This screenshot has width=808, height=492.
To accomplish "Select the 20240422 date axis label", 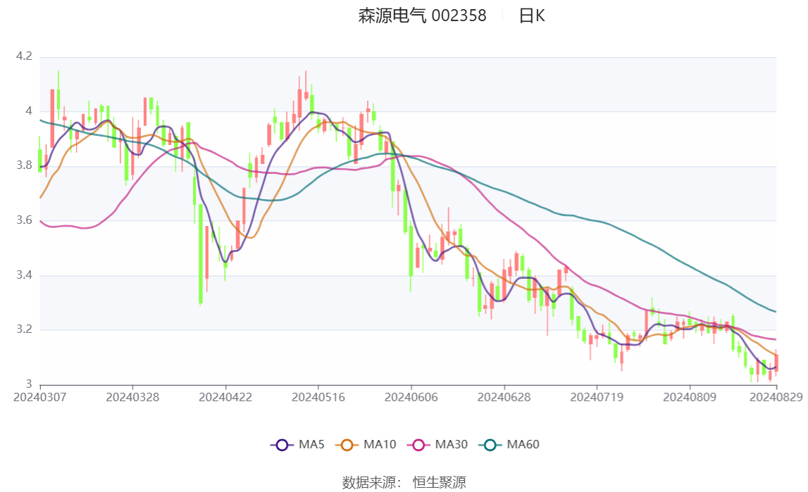I will click(x=225, y=397).
